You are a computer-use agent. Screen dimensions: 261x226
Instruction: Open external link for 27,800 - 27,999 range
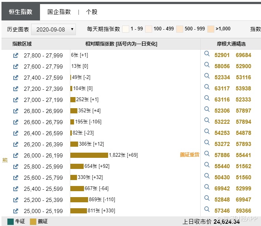[16, 56]
